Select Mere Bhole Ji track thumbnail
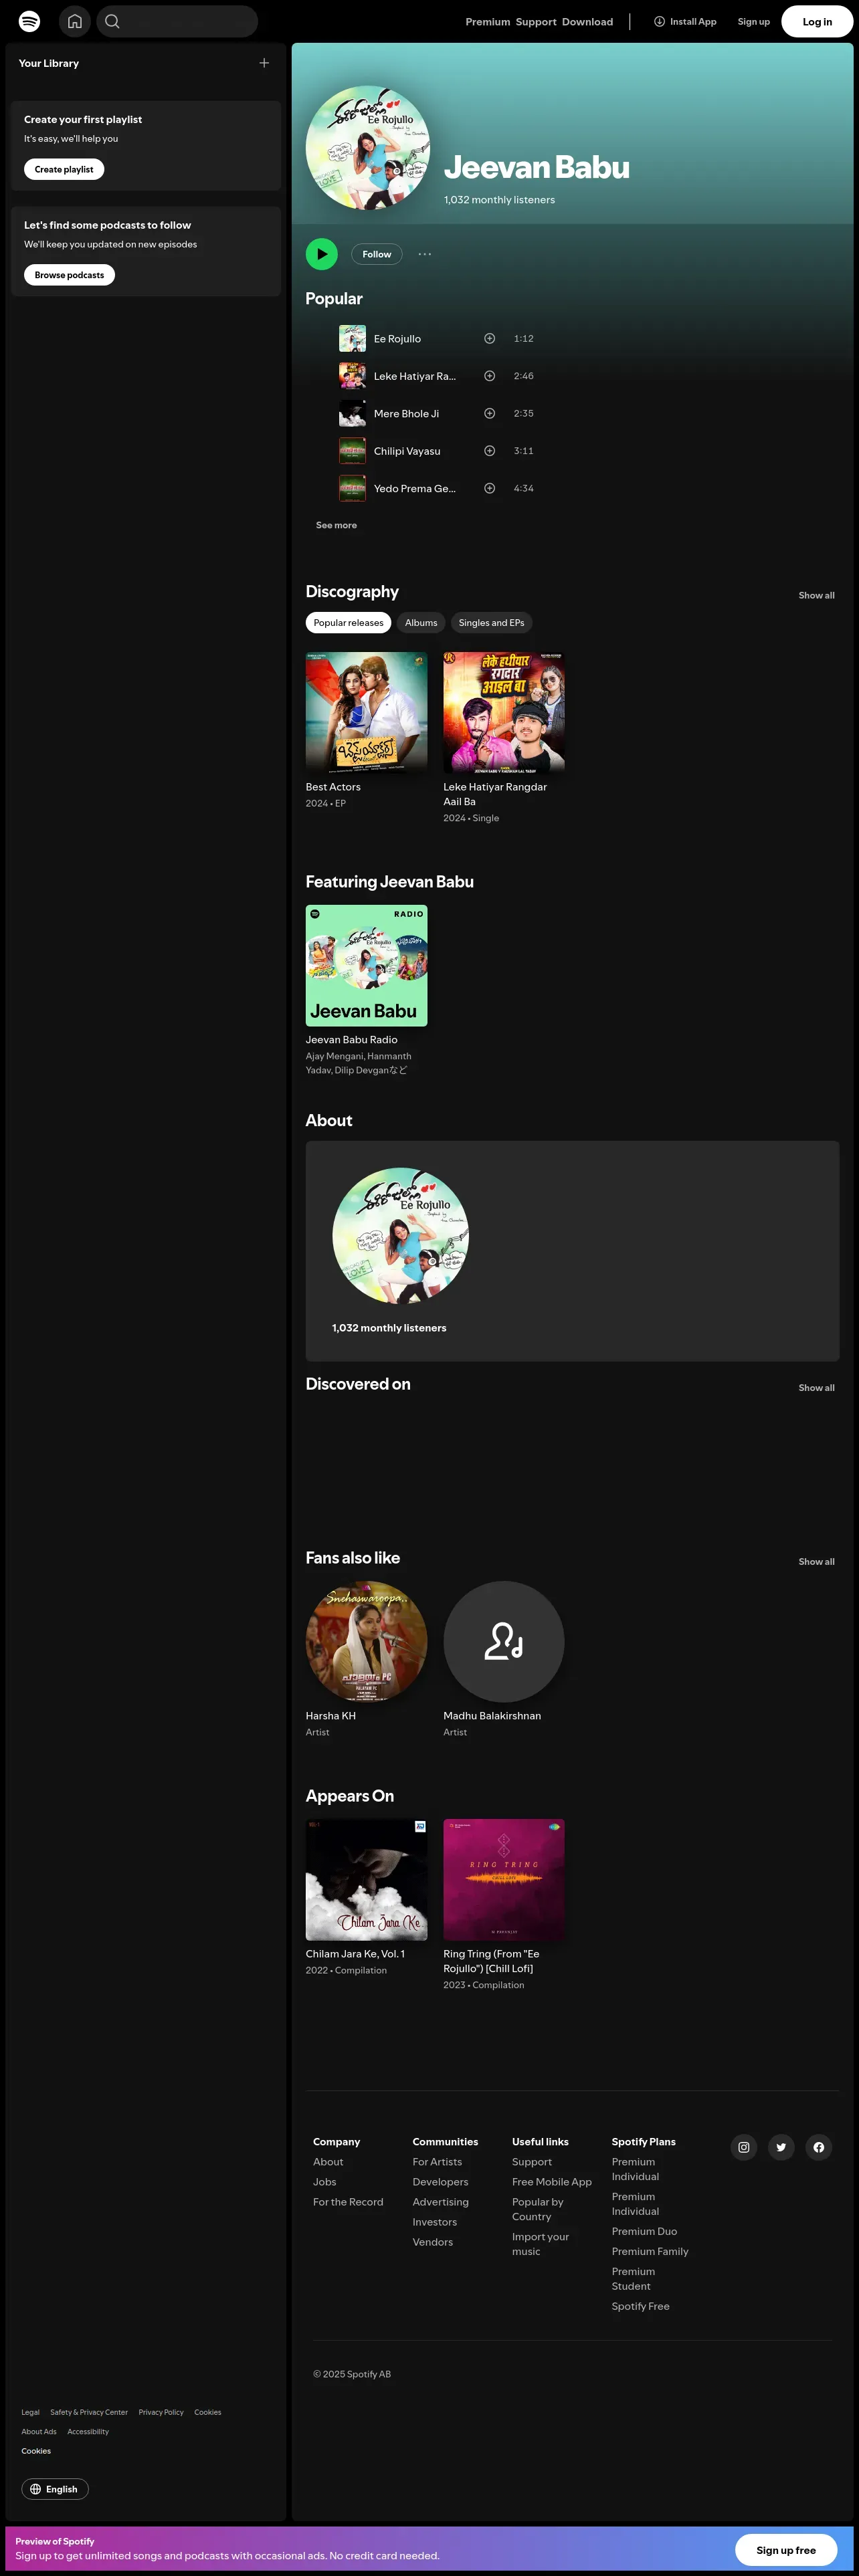The image size is (859, 2576). (352, 414)
